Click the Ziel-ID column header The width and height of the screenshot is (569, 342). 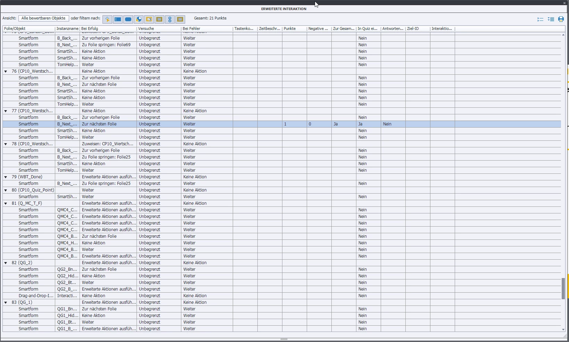[x=418, y=28]
